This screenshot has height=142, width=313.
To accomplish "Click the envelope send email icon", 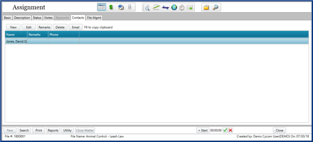I will 190,8.
